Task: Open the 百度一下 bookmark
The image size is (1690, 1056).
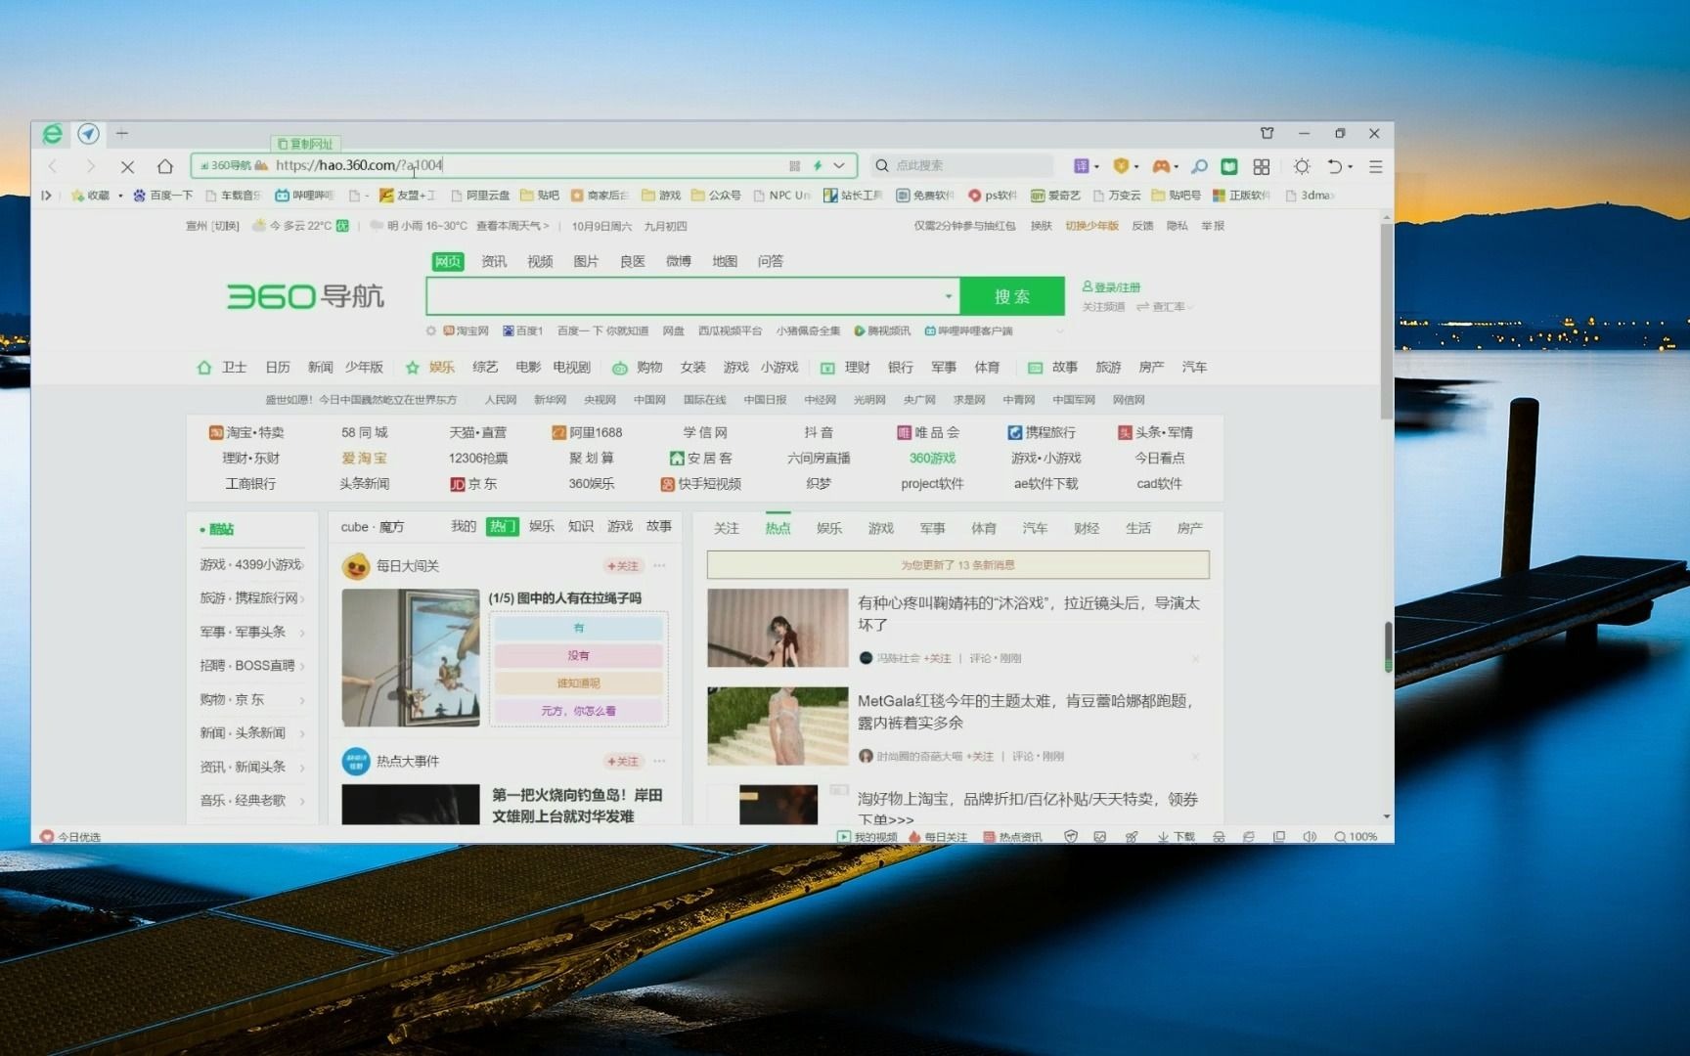Action: click(x=163, y=195)
